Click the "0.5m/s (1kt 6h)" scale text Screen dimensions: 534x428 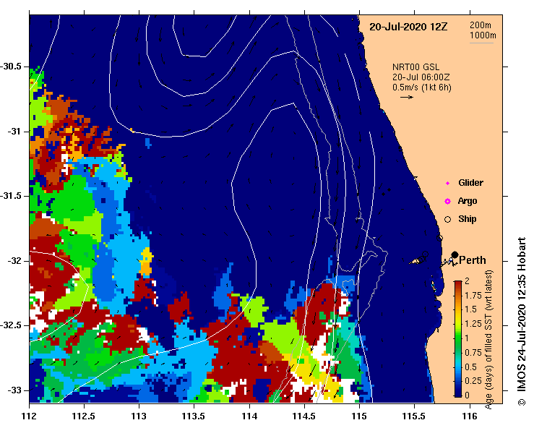422,87
